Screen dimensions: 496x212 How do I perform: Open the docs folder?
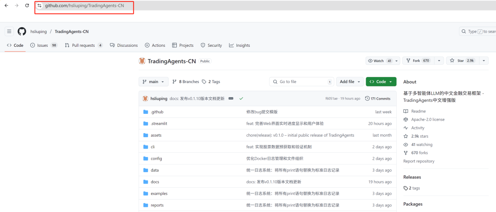coord(155,182)
